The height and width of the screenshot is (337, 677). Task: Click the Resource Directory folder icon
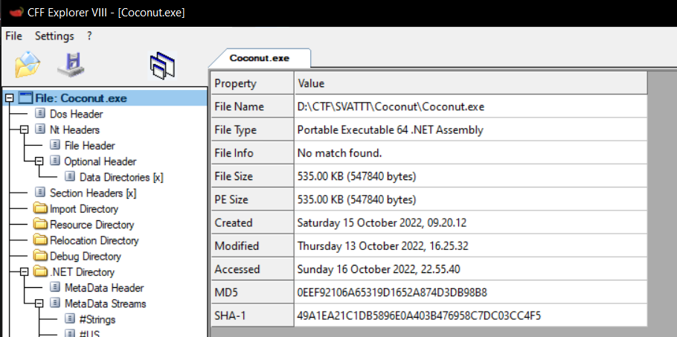point(41,225)
